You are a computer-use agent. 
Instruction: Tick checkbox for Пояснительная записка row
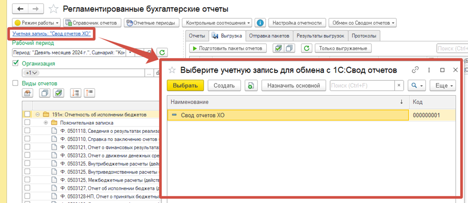coord(27,122)
